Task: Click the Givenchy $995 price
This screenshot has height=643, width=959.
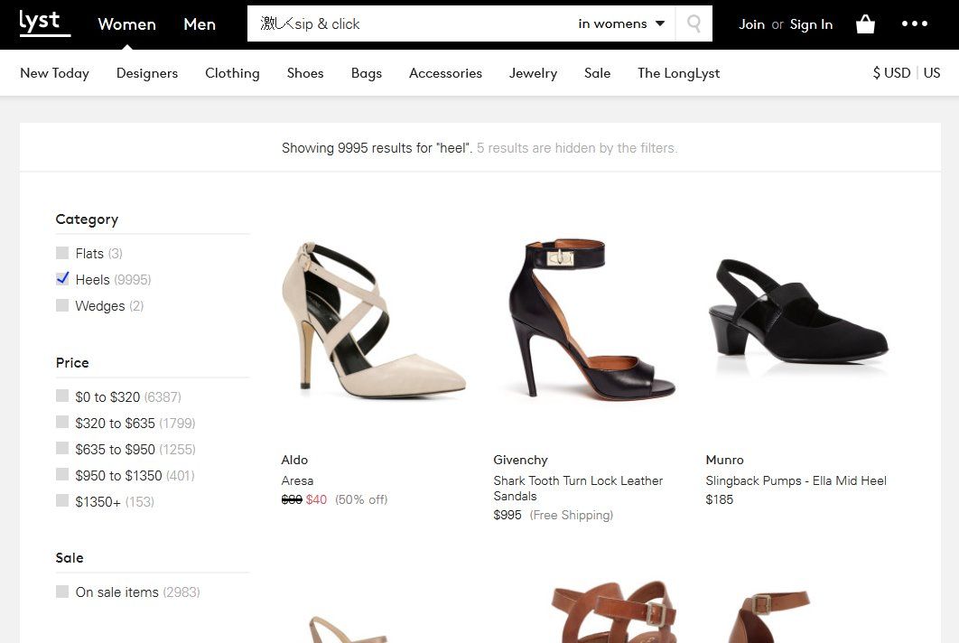Action: [507, 515]
